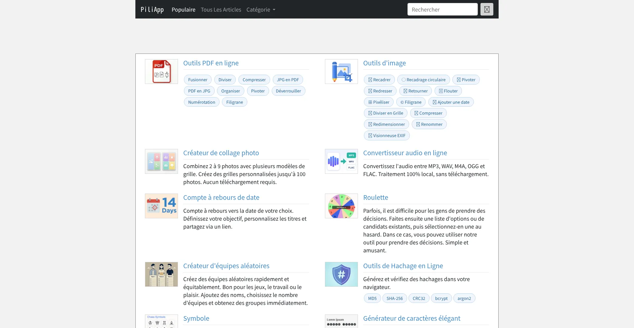
Task: Select the MD5 hash tool
Action: 372,298
